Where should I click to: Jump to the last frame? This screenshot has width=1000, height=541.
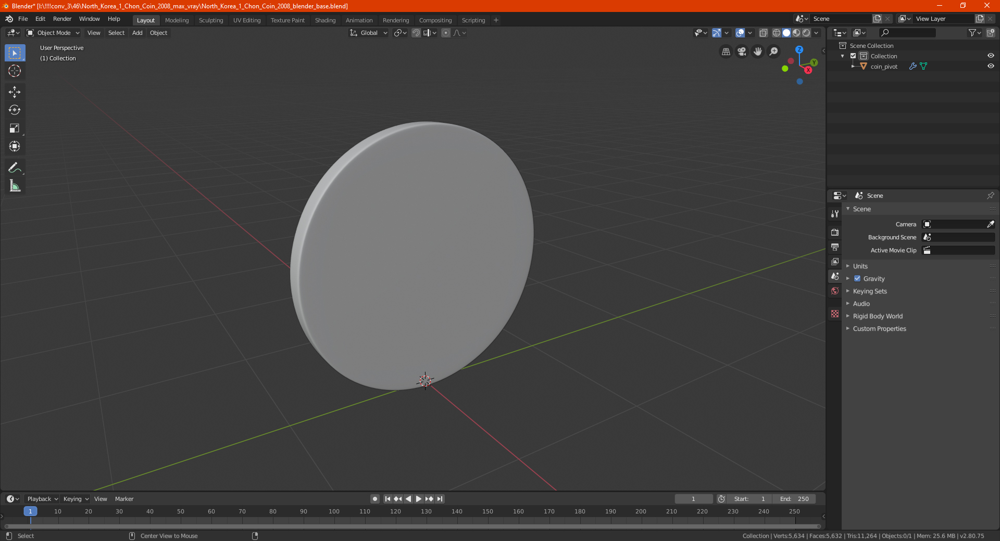440,499
